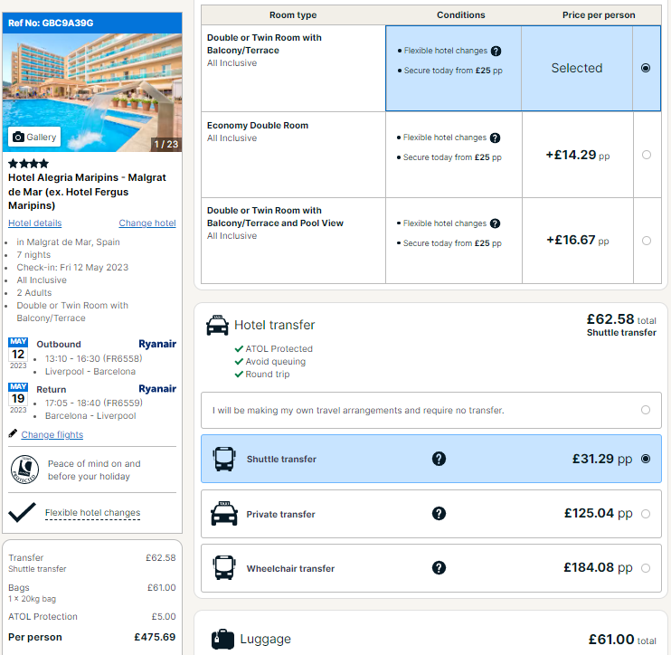The image size is (671, 655).
Task: Click the Ryanair logo on Outbound flight
Action: (x=157, y=344)
